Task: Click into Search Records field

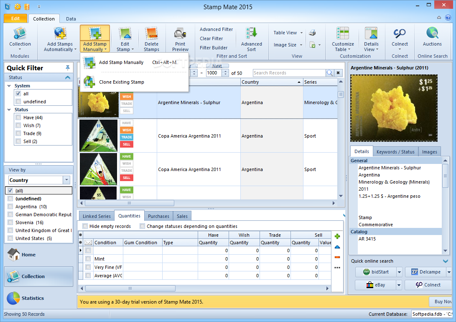Action: 289,73
